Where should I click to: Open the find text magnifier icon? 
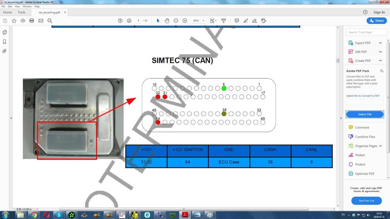50,20
